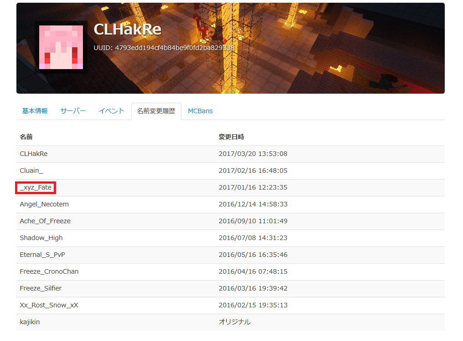
Task: Click date 2016/07/08 14:31:23
Action: tap(253, 238)
